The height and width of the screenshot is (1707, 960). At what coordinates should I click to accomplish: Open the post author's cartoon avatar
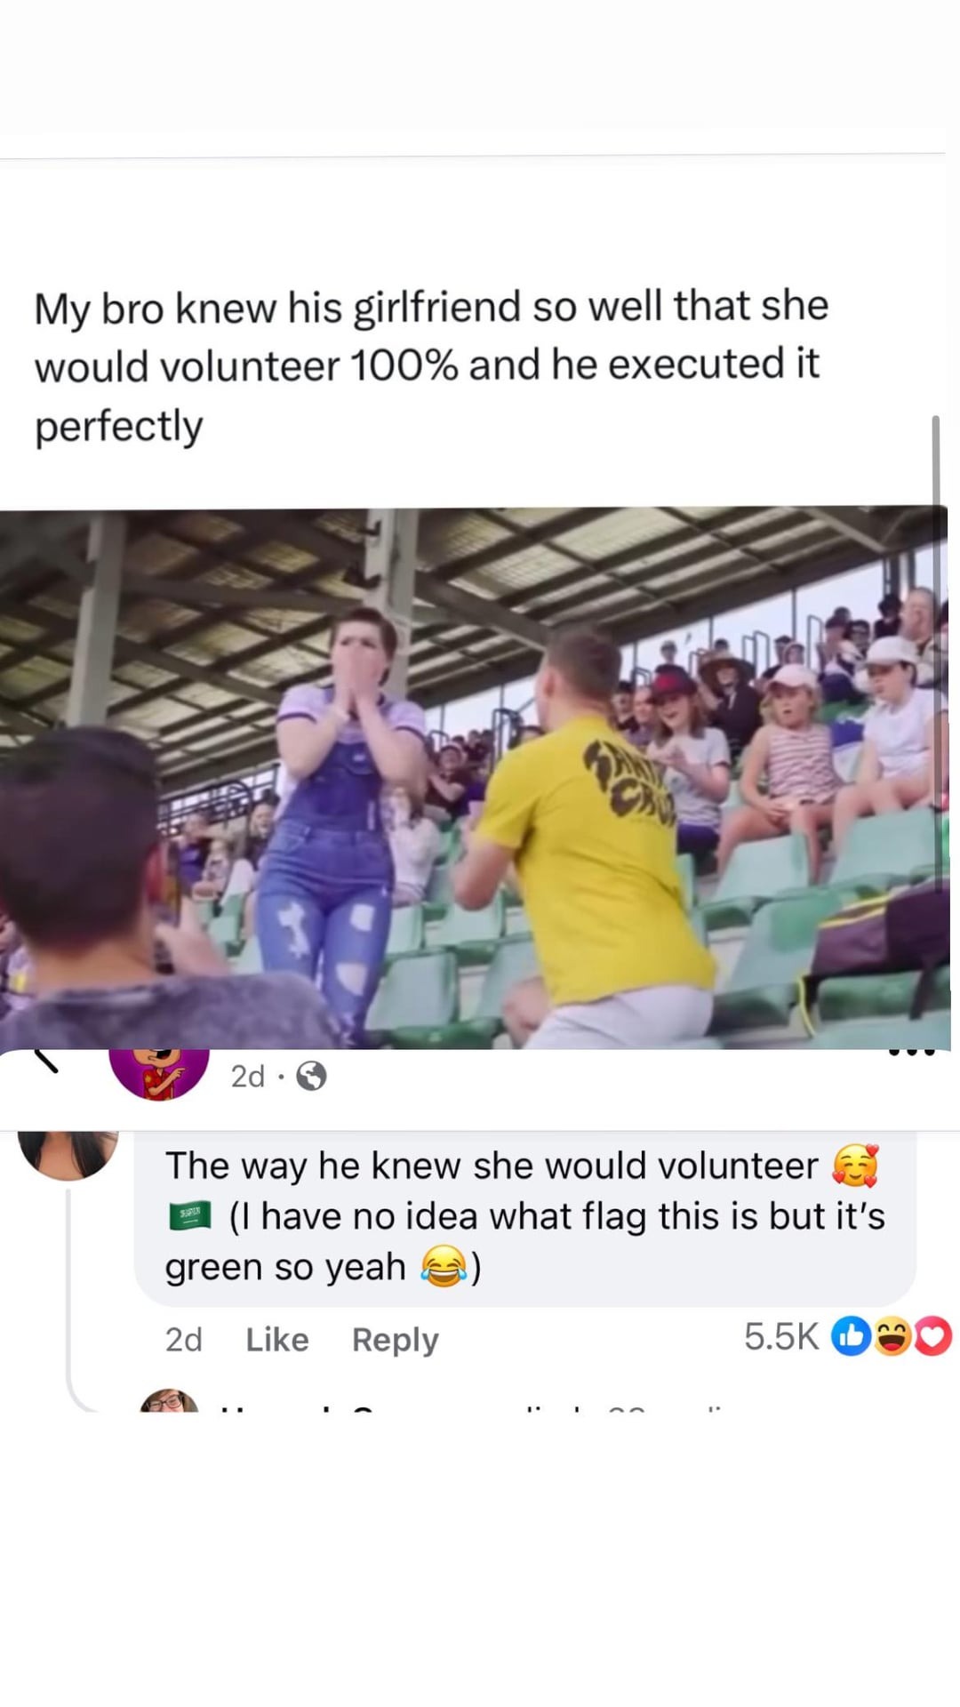coord(158,1073)
